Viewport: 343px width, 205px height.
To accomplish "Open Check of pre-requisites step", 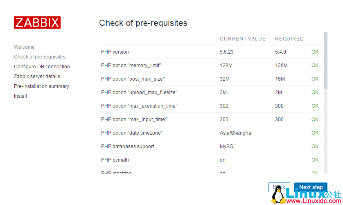I will 40,57.
